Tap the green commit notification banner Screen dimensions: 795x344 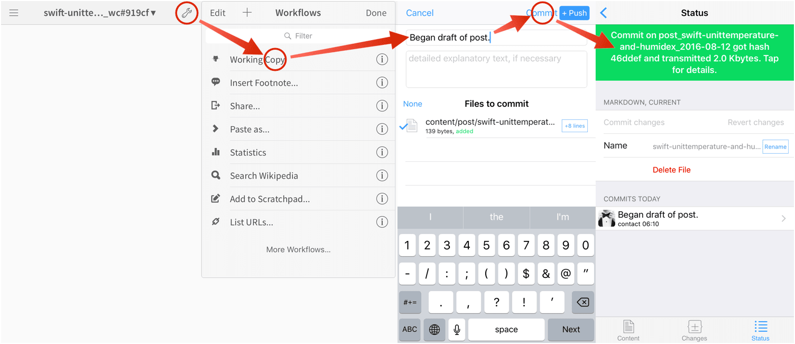pyautogui.click(x=695, y=52)
